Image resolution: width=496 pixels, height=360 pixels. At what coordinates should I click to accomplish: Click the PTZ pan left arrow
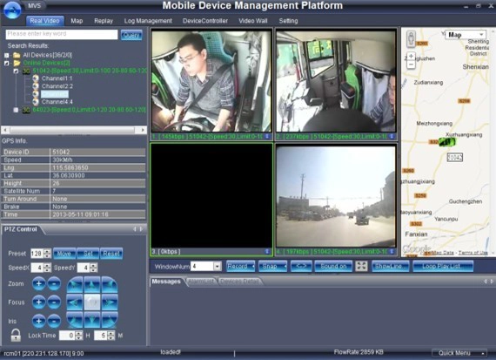pos(75,302)
